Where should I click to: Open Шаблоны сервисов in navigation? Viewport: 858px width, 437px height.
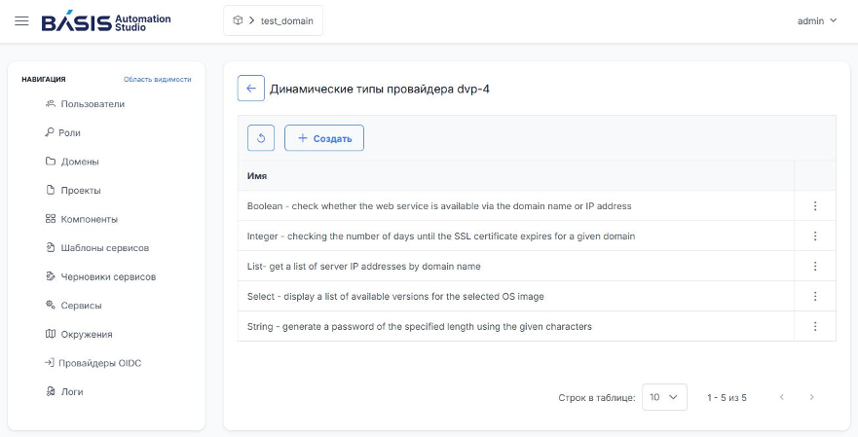(96, 248)
